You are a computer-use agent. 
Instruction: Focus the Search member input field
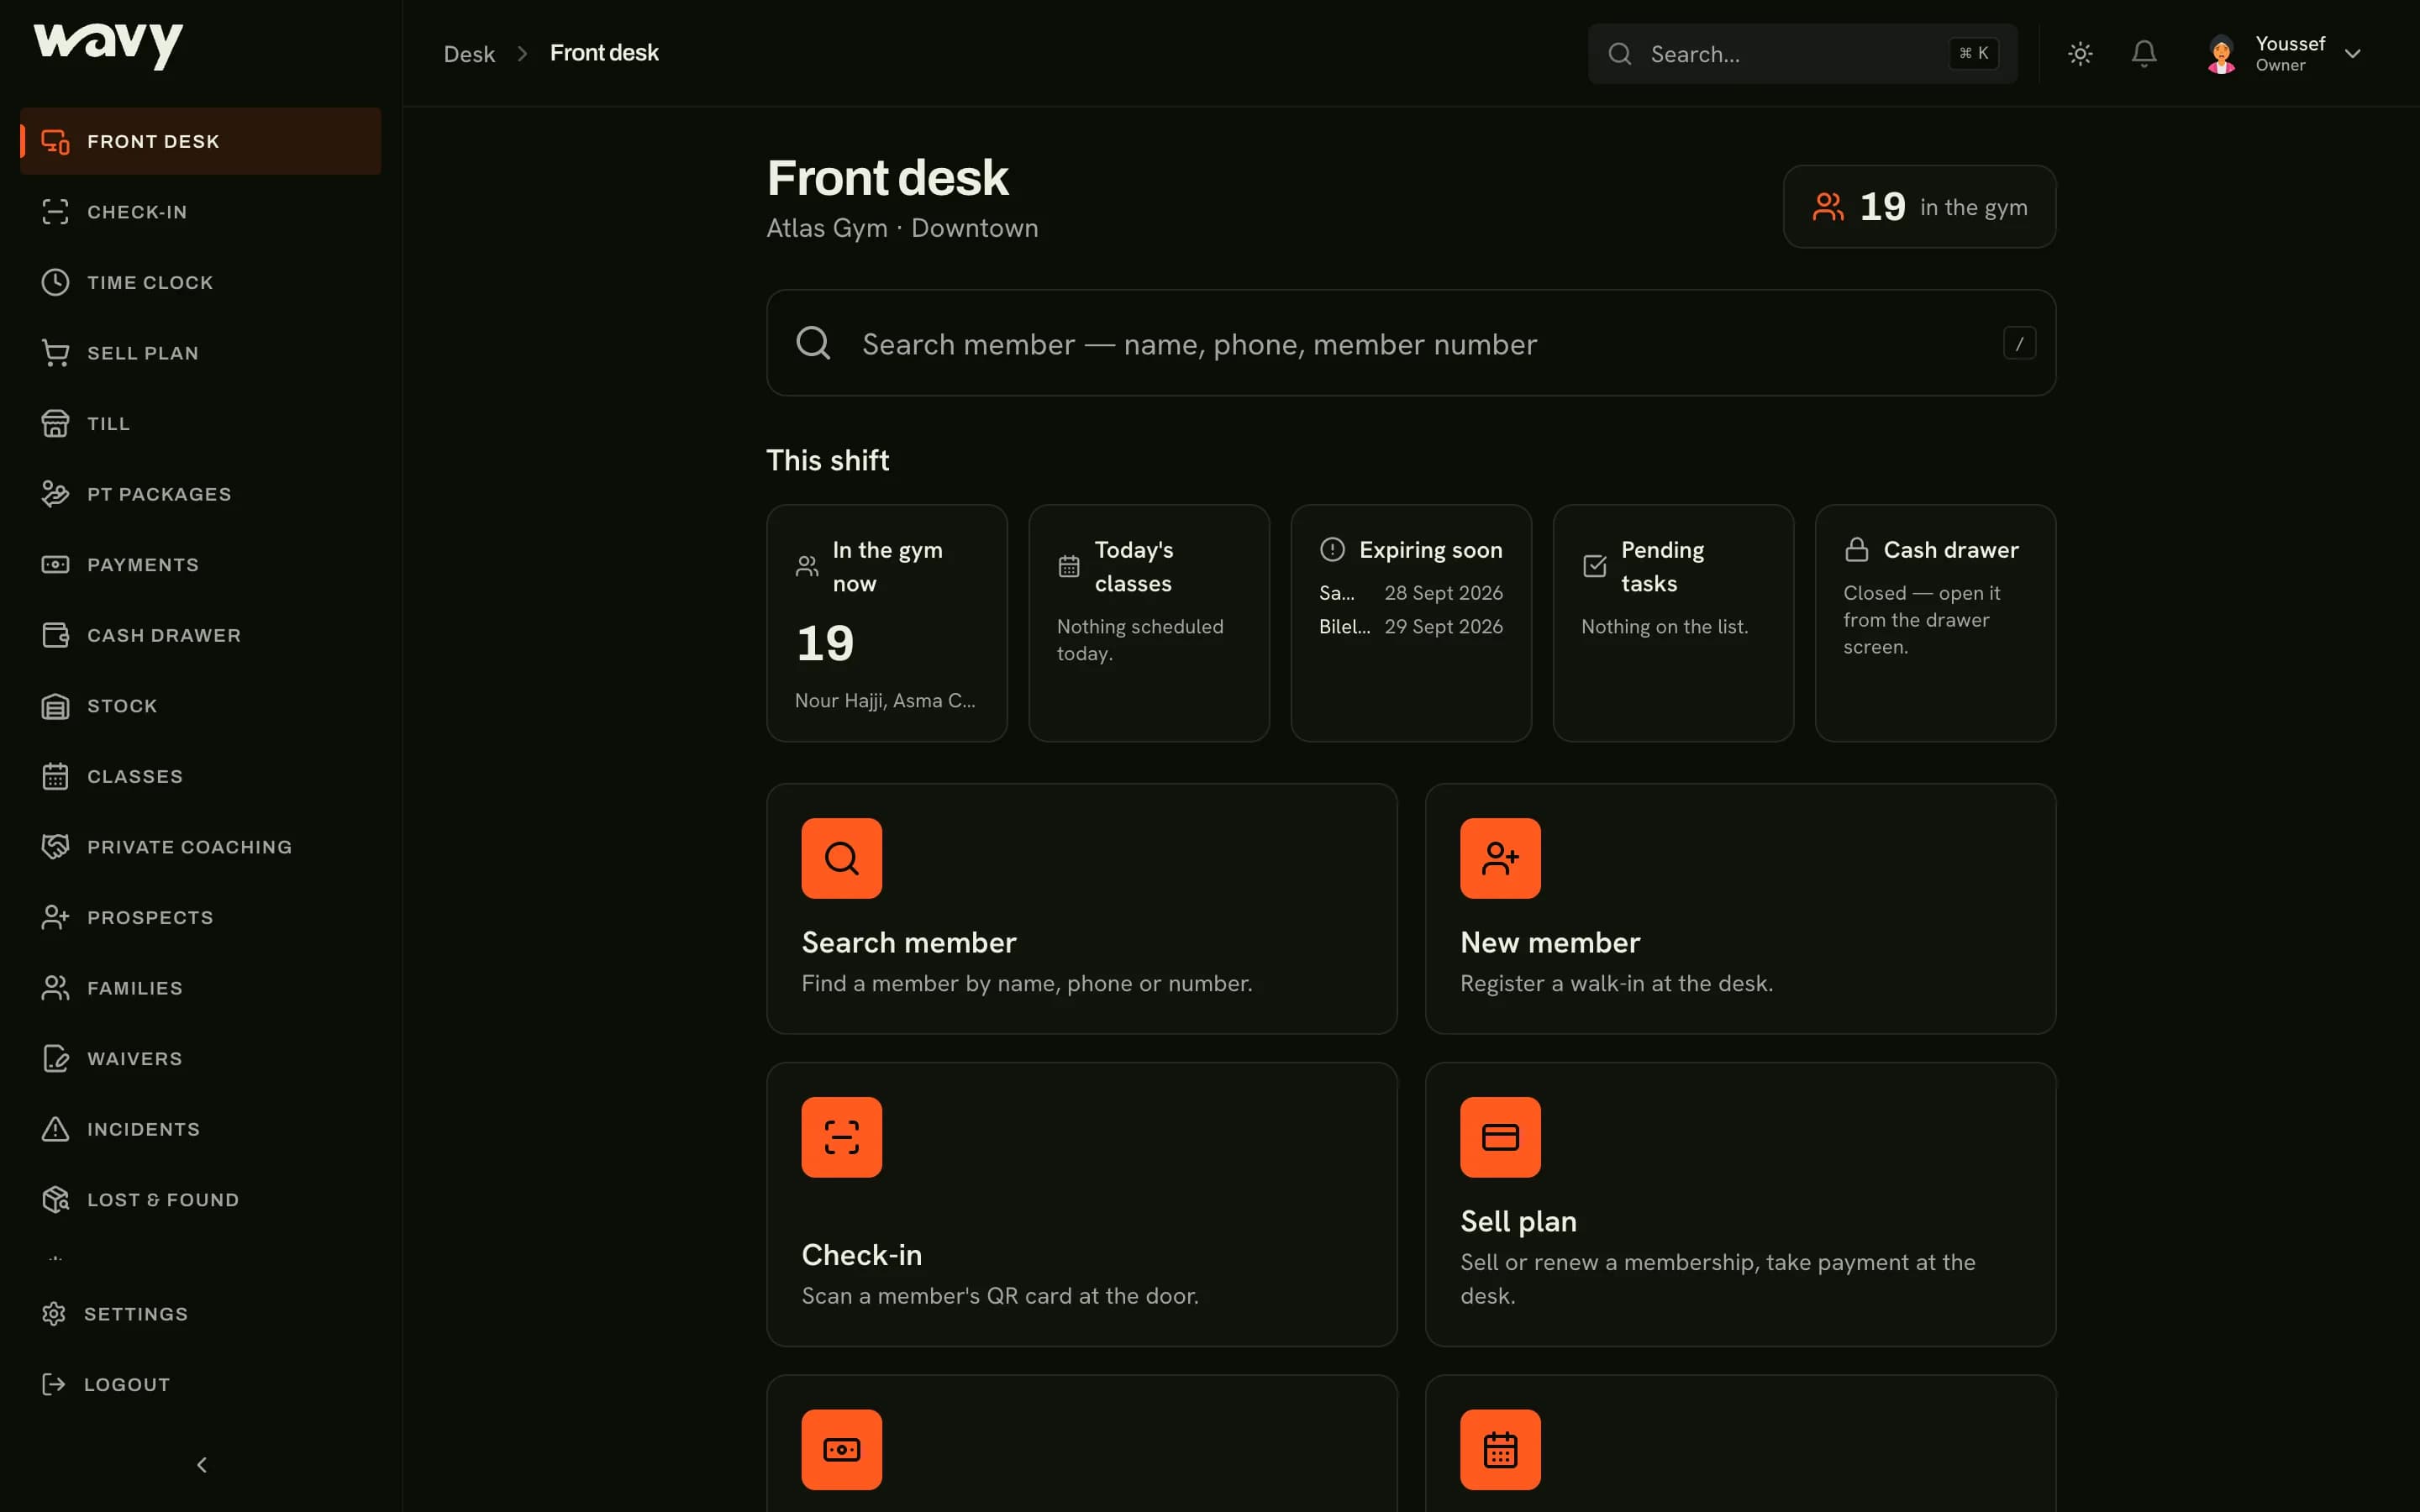point(1411,343)
